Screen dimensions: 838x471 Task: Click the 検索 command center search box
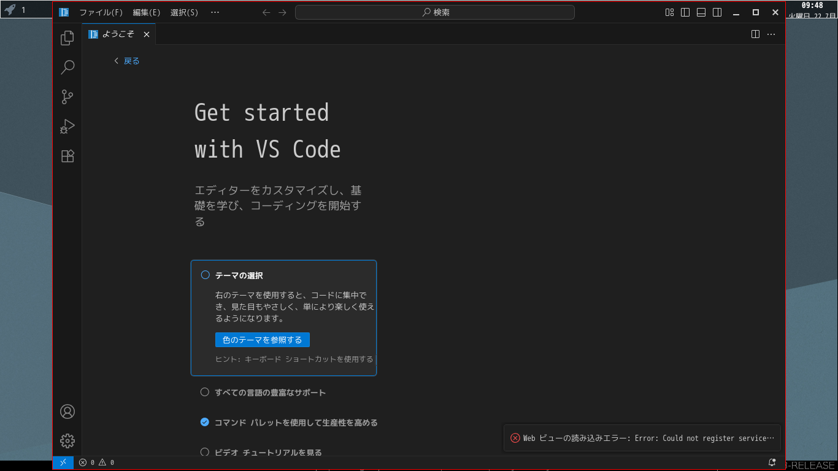[x=435, y=12]
